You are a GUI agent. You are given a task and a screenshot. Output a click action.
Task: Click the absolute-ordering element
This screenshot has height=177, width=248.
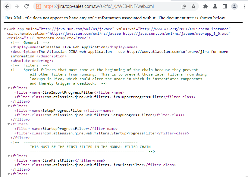pos(32,61)
